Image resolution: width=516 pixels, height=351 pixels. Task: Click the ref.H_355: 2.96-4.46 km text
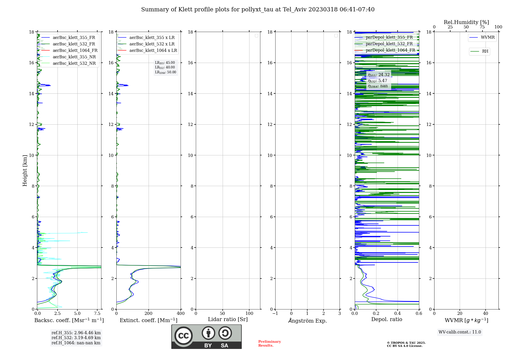[76, 333]
